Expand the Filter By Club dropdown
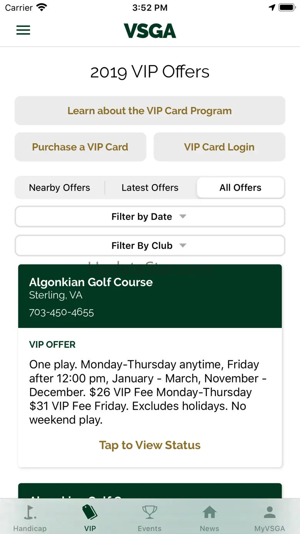 click(x=150, y=246)
